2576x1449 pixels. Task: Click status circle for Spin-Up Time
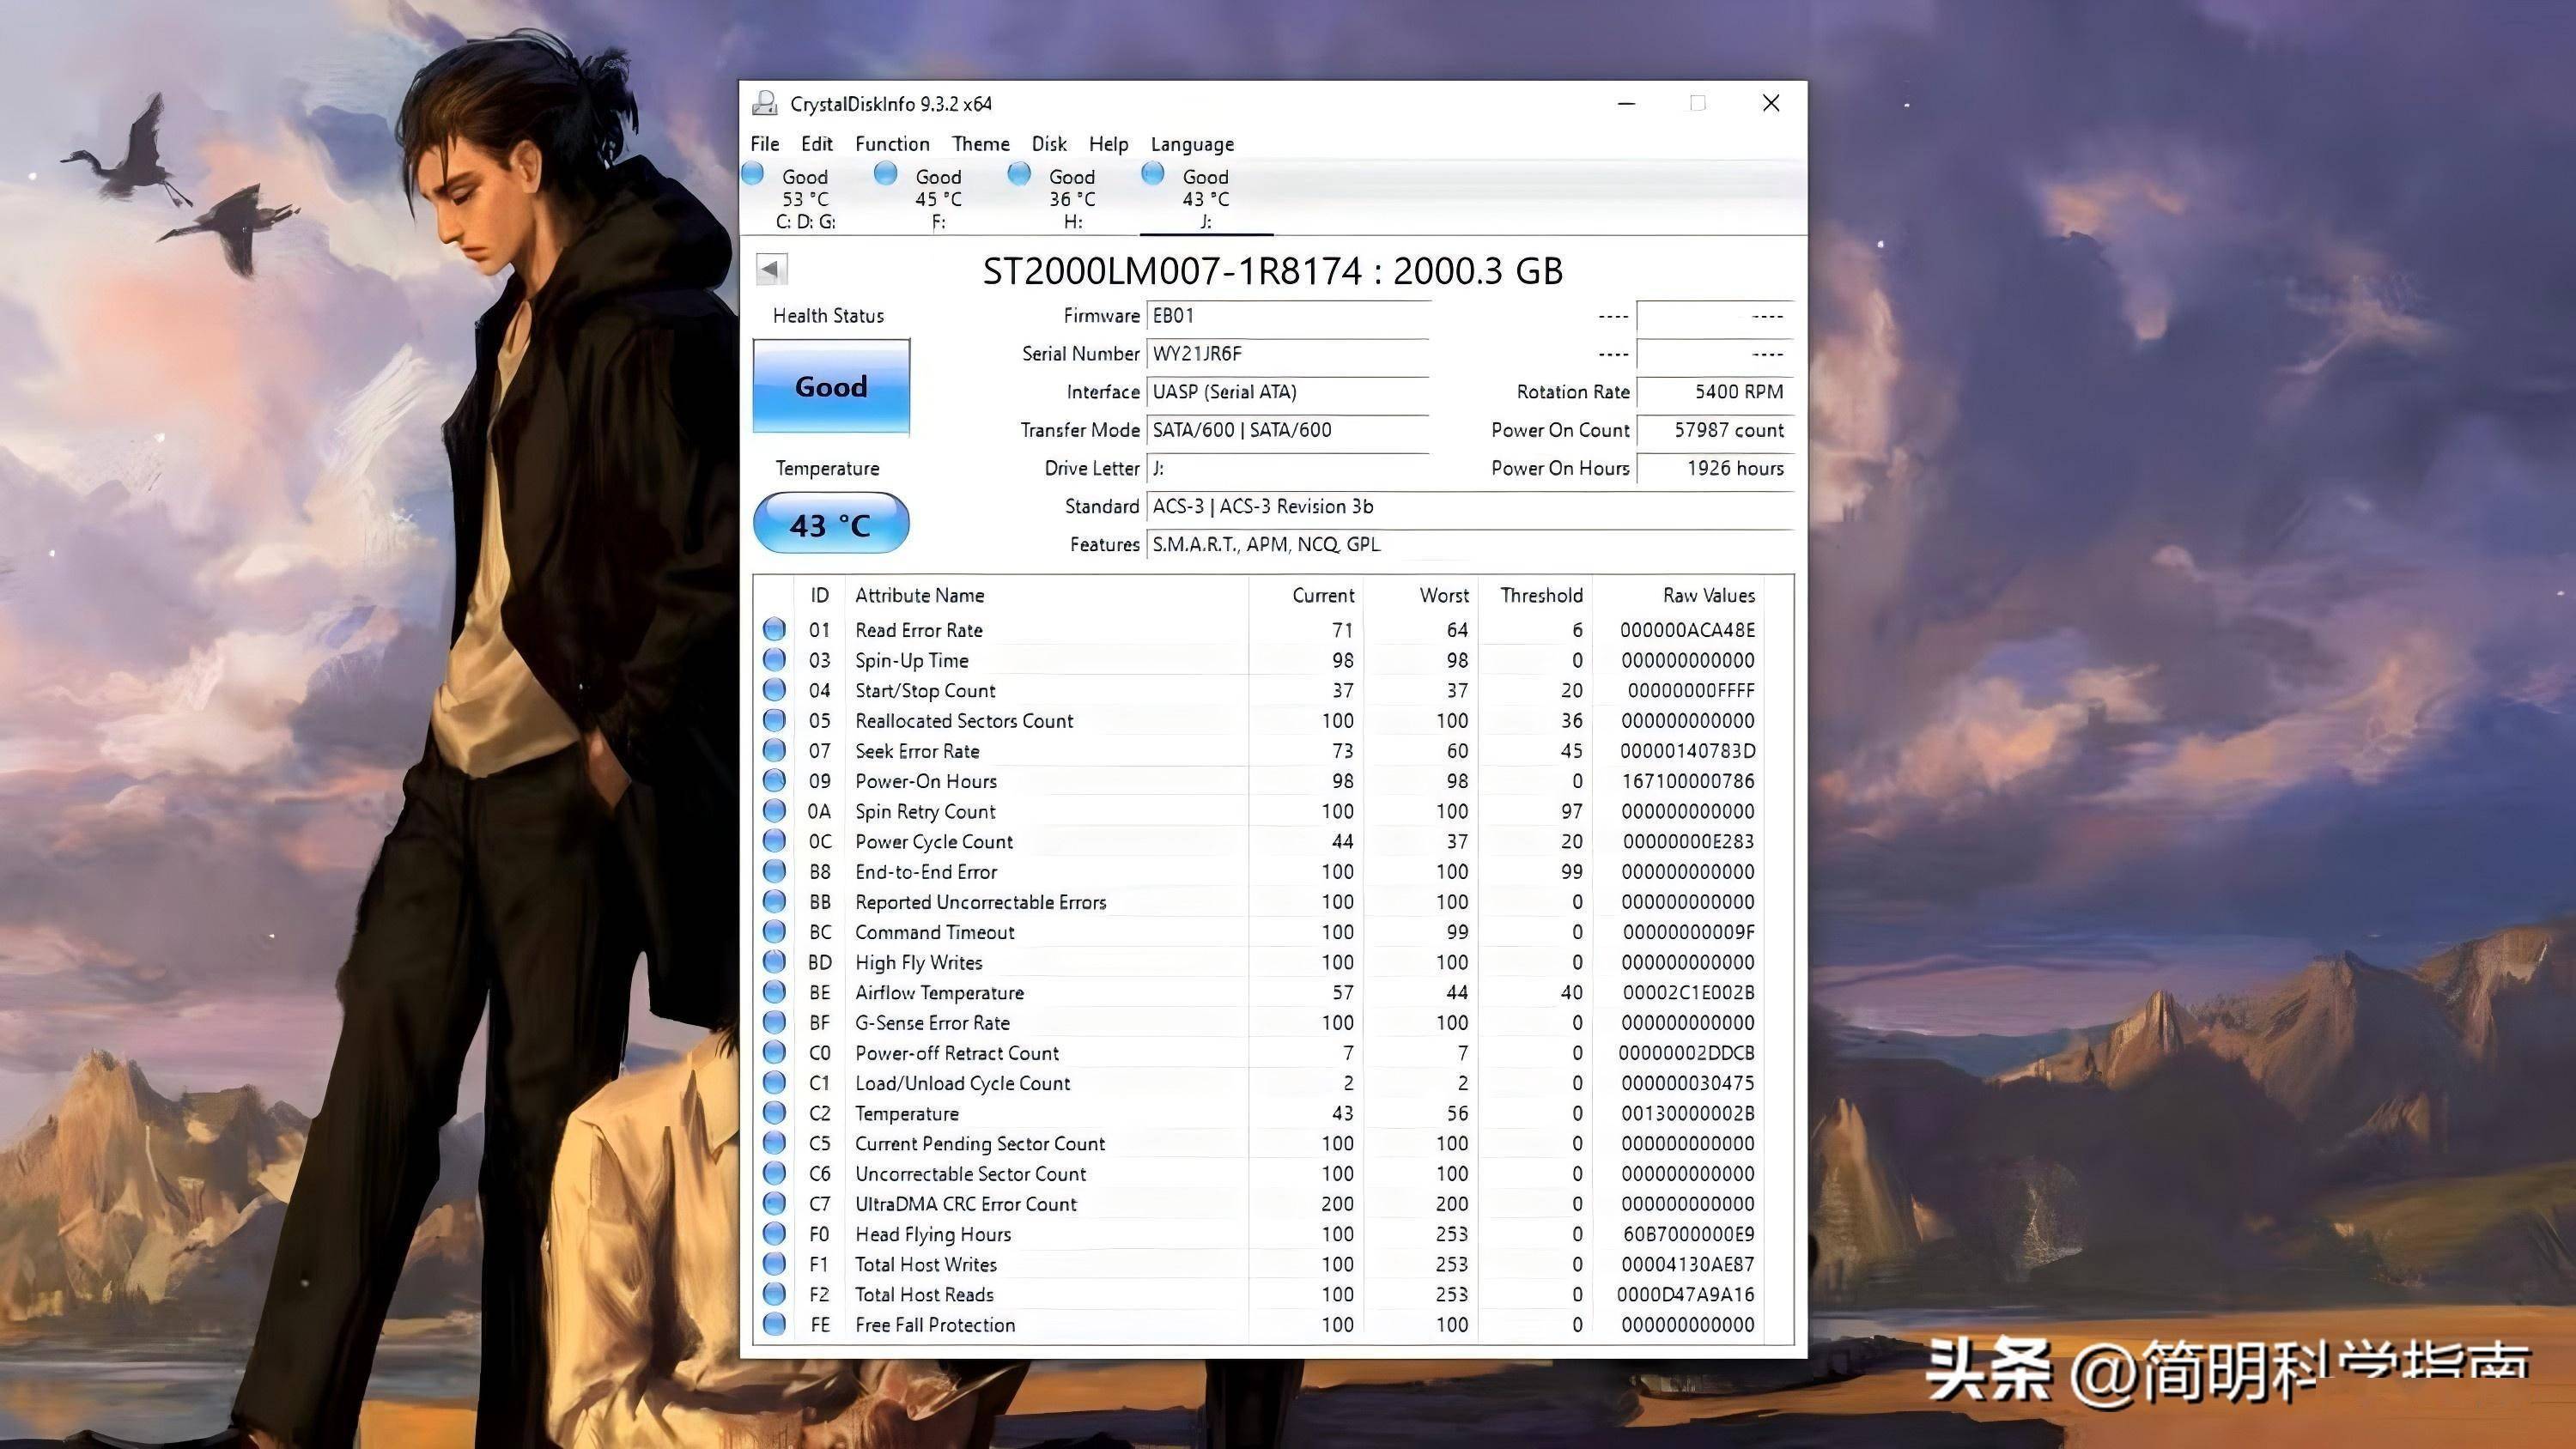click(x=774, y=660)
